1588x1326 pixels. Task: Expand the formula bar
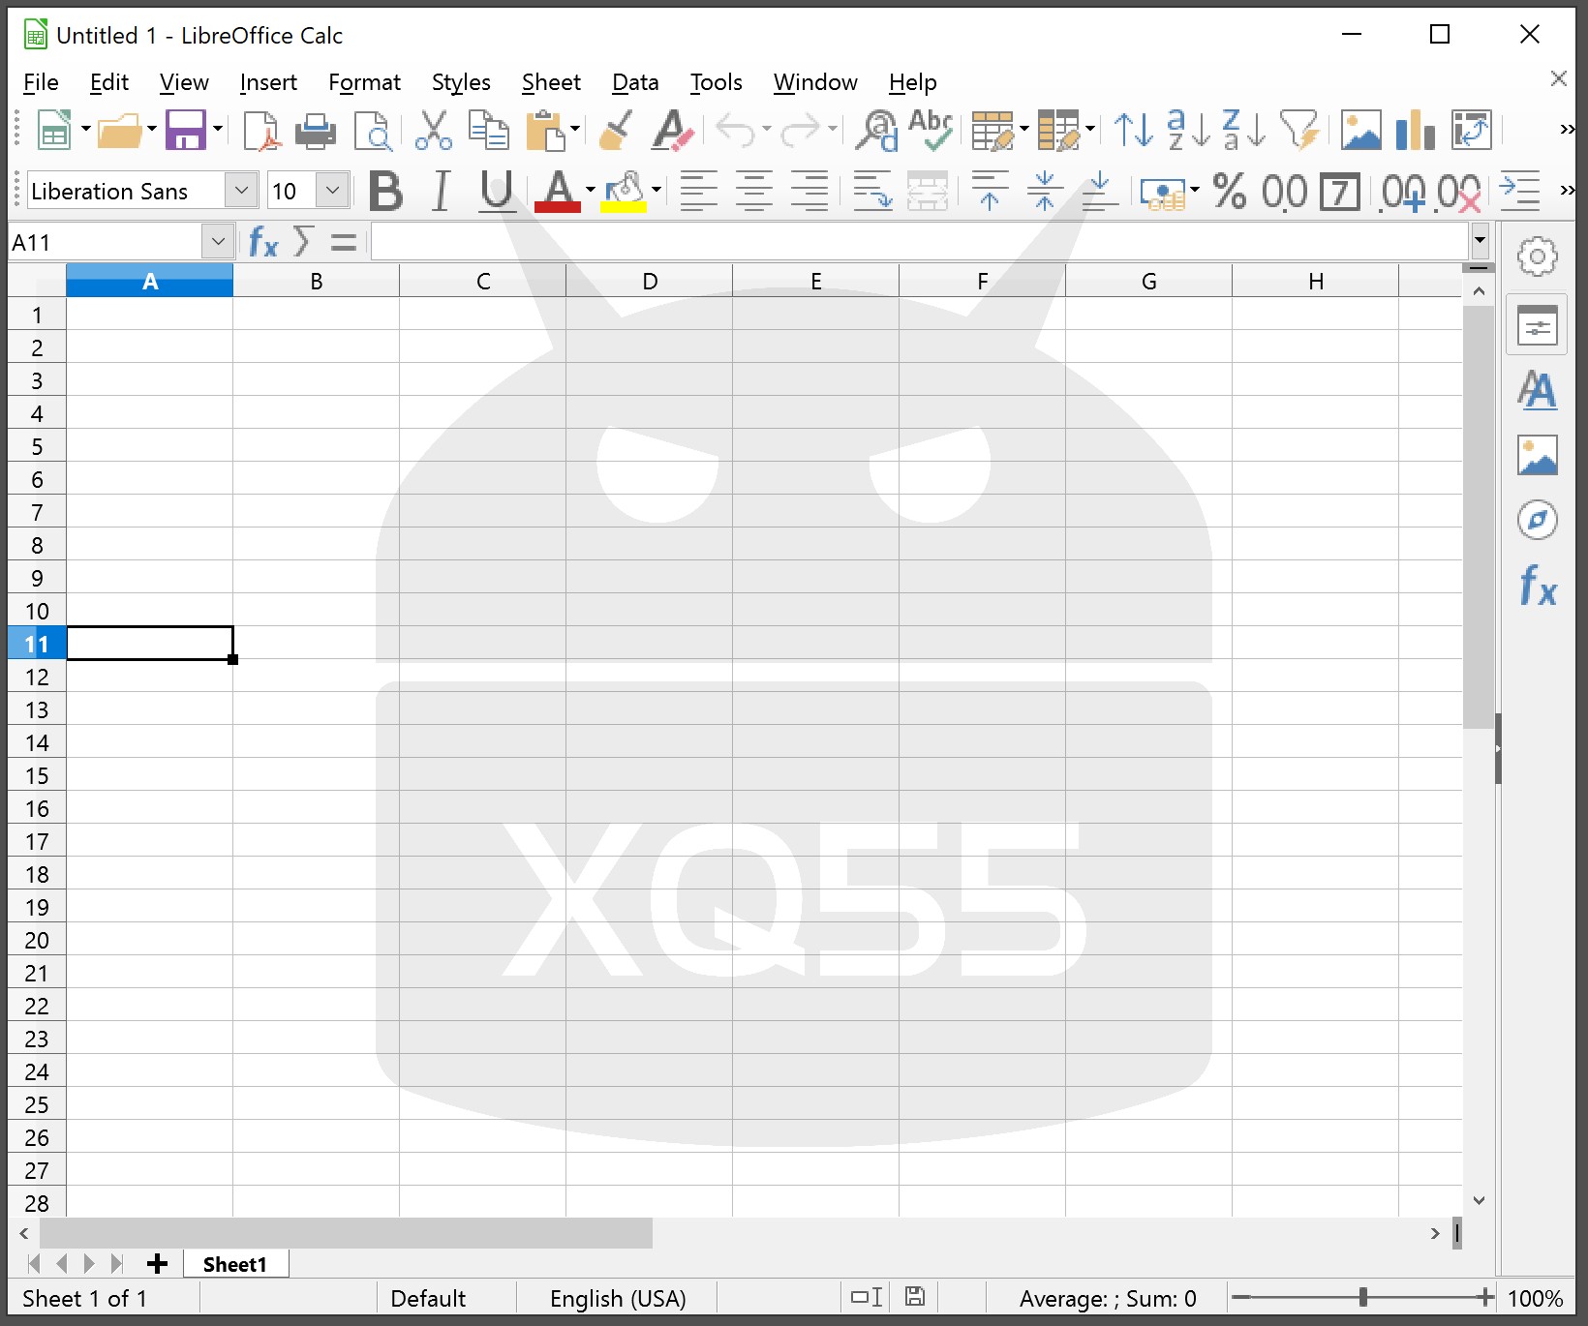tap(1480, 240)
